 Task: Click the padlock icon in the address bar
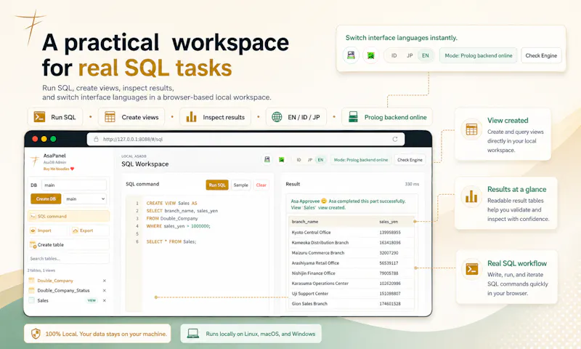point(96,139)
